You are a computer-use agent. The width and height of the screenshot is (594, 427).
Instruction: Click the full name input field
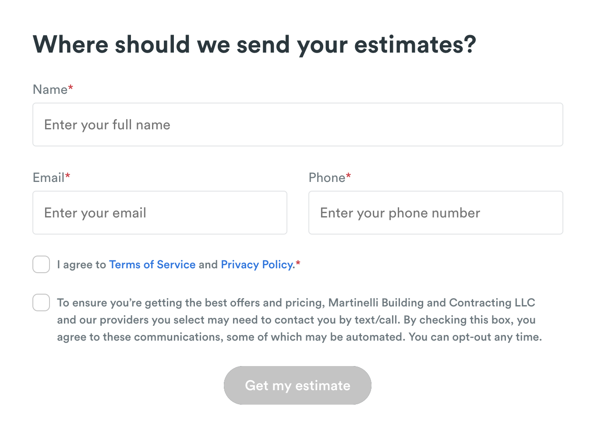click(x=297, y=125)
